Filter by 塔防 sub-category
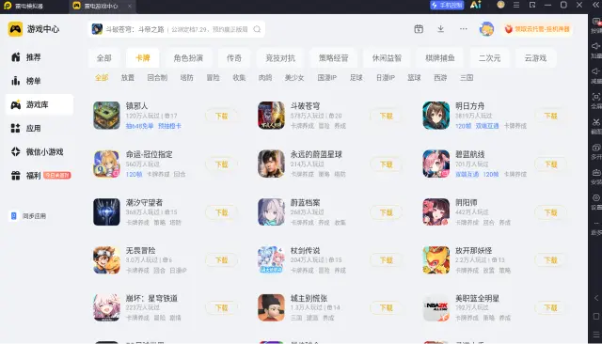Screen dimensions: 602x344 [187, 78]
